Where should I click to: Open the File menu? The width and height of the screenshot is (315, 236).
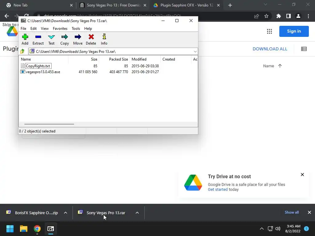[x=23, y=29]
